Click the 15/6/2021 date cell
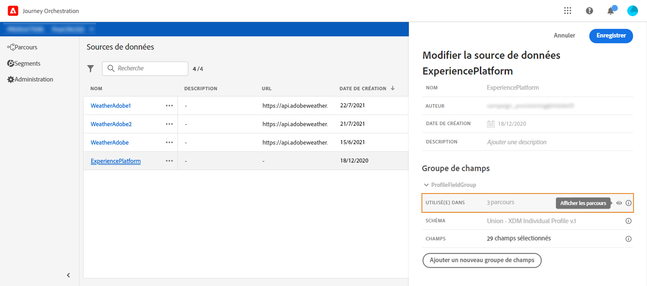Image resolution: width=647 pixels, height=286 pixels. (352, 142)
